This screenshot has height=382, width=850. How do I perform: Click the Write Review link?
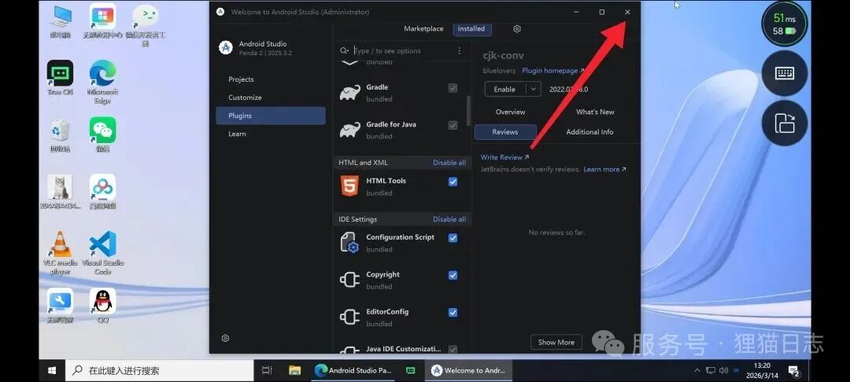pos(504,157)
